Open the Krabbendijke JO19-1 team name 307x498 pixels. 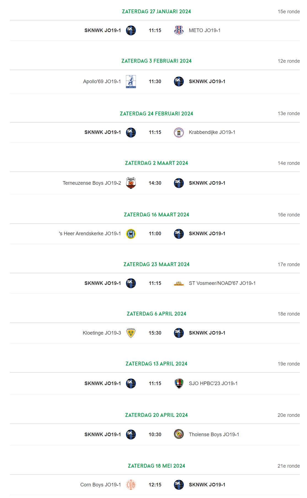[212, 132]
